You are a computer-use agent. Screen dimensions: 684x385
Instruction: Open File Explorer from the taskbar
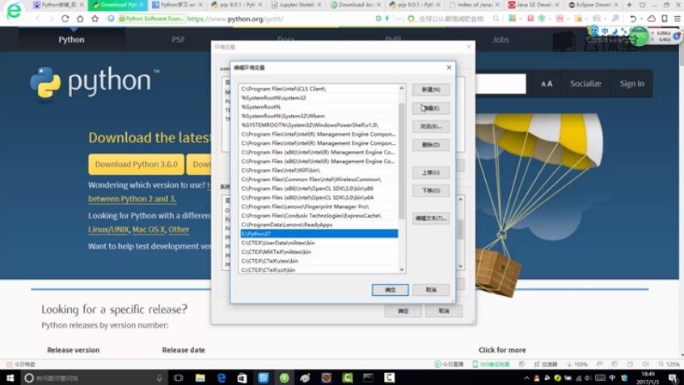tap(200, 378)
